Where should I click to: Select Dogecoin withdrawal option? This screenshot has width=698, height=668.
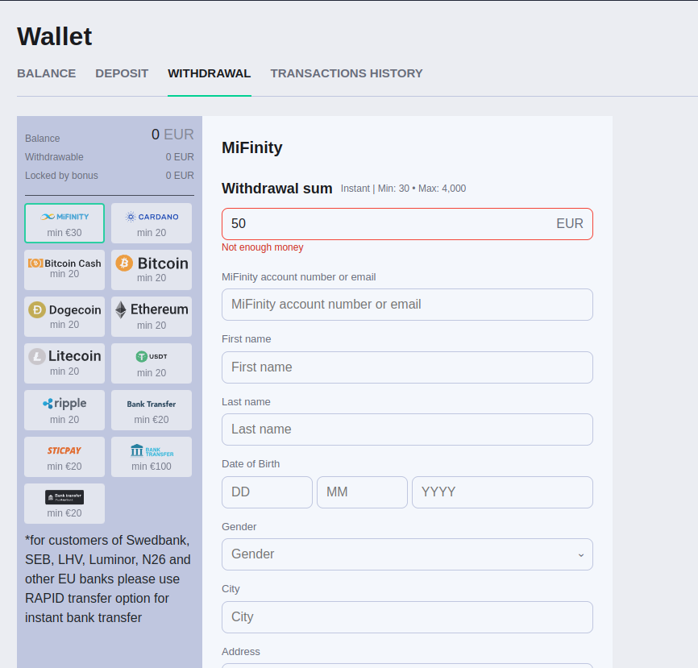[x=64, y=317]
